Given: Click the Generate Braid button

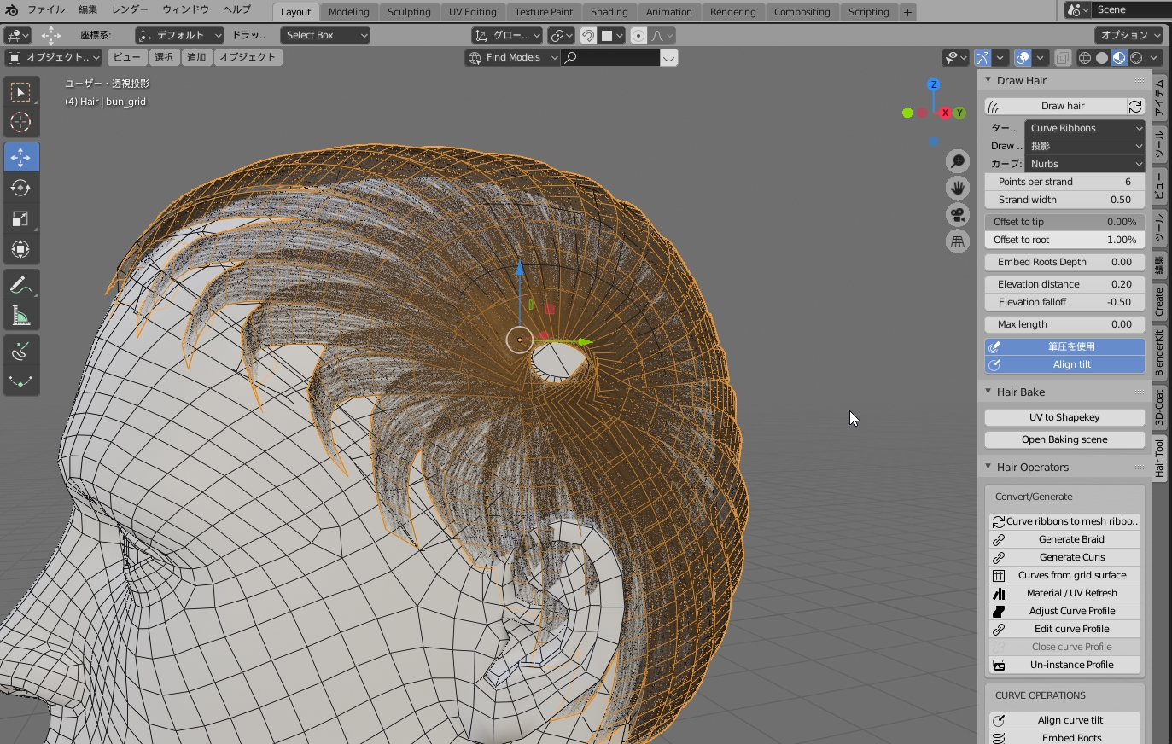Looking at the screenshot, I should (1071, 539).
